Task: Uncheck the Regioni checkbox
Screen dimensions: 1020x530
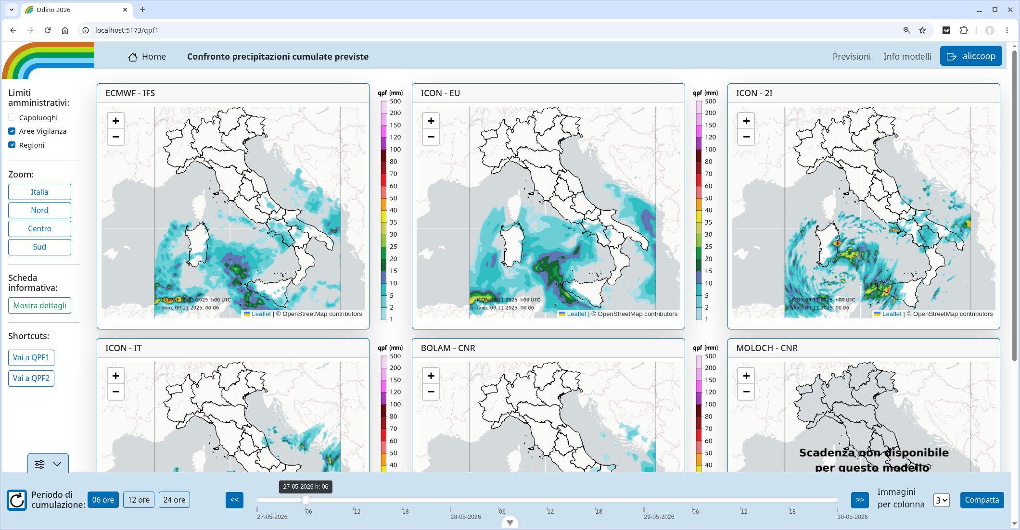Action: click(x=12, y=145)
